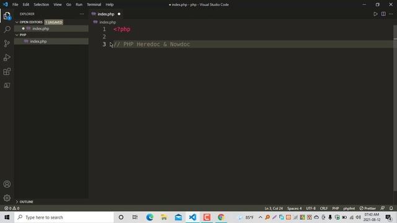
Task: Open Mail app from the taskbar
Action: pos(178,217)
